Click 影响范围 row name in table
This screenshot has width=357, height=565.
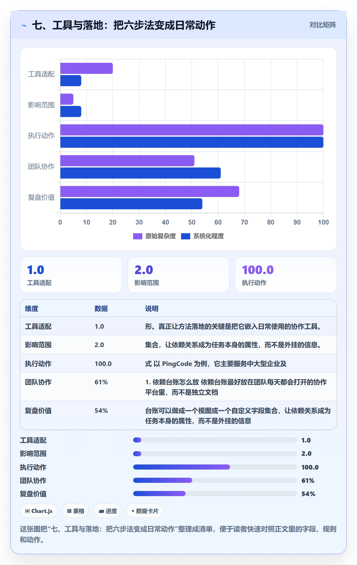38,345
